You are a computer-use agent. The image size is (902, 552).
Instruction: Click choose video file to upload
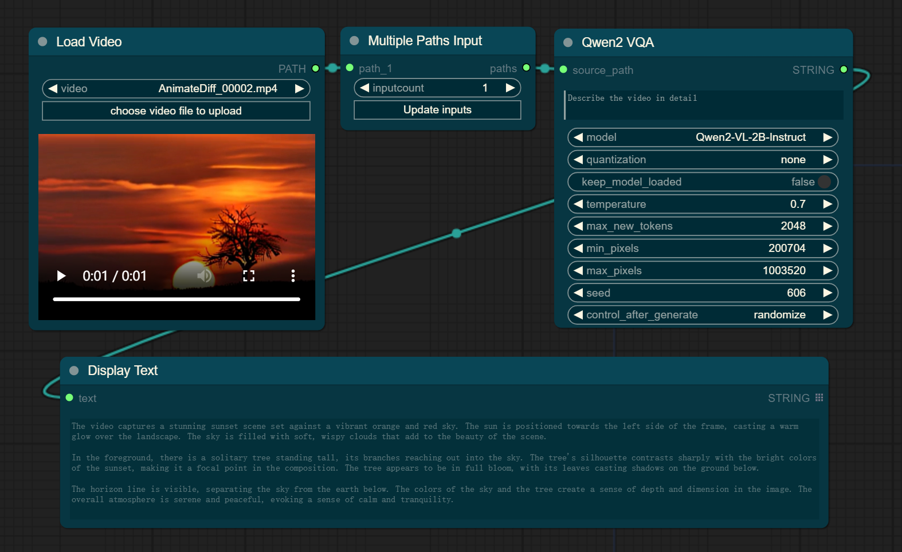click(x=176, y=111)
